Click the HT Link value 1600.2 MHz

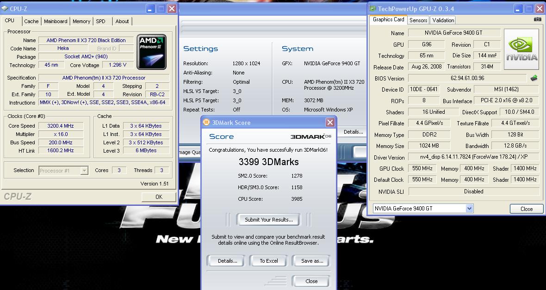(61, 150)
